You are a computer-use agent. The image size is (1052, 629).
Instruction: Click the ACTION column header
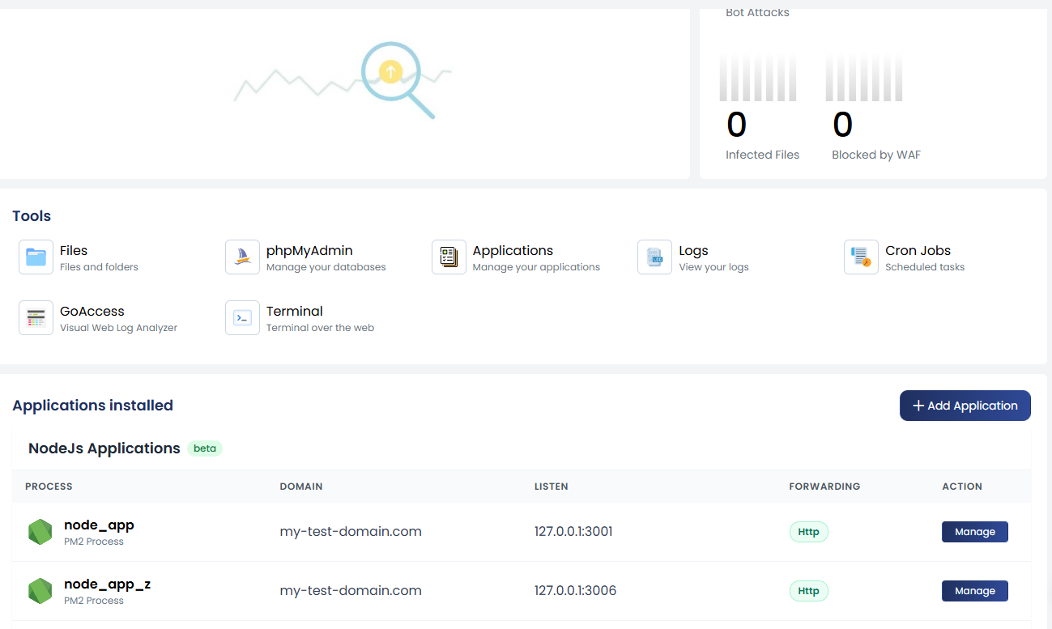(x=962, y=487)
